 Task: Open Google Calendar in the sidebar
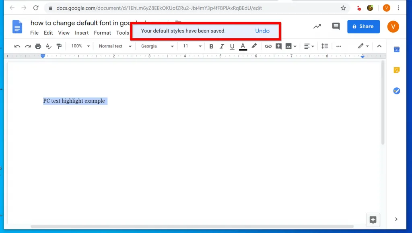point(397,49)
